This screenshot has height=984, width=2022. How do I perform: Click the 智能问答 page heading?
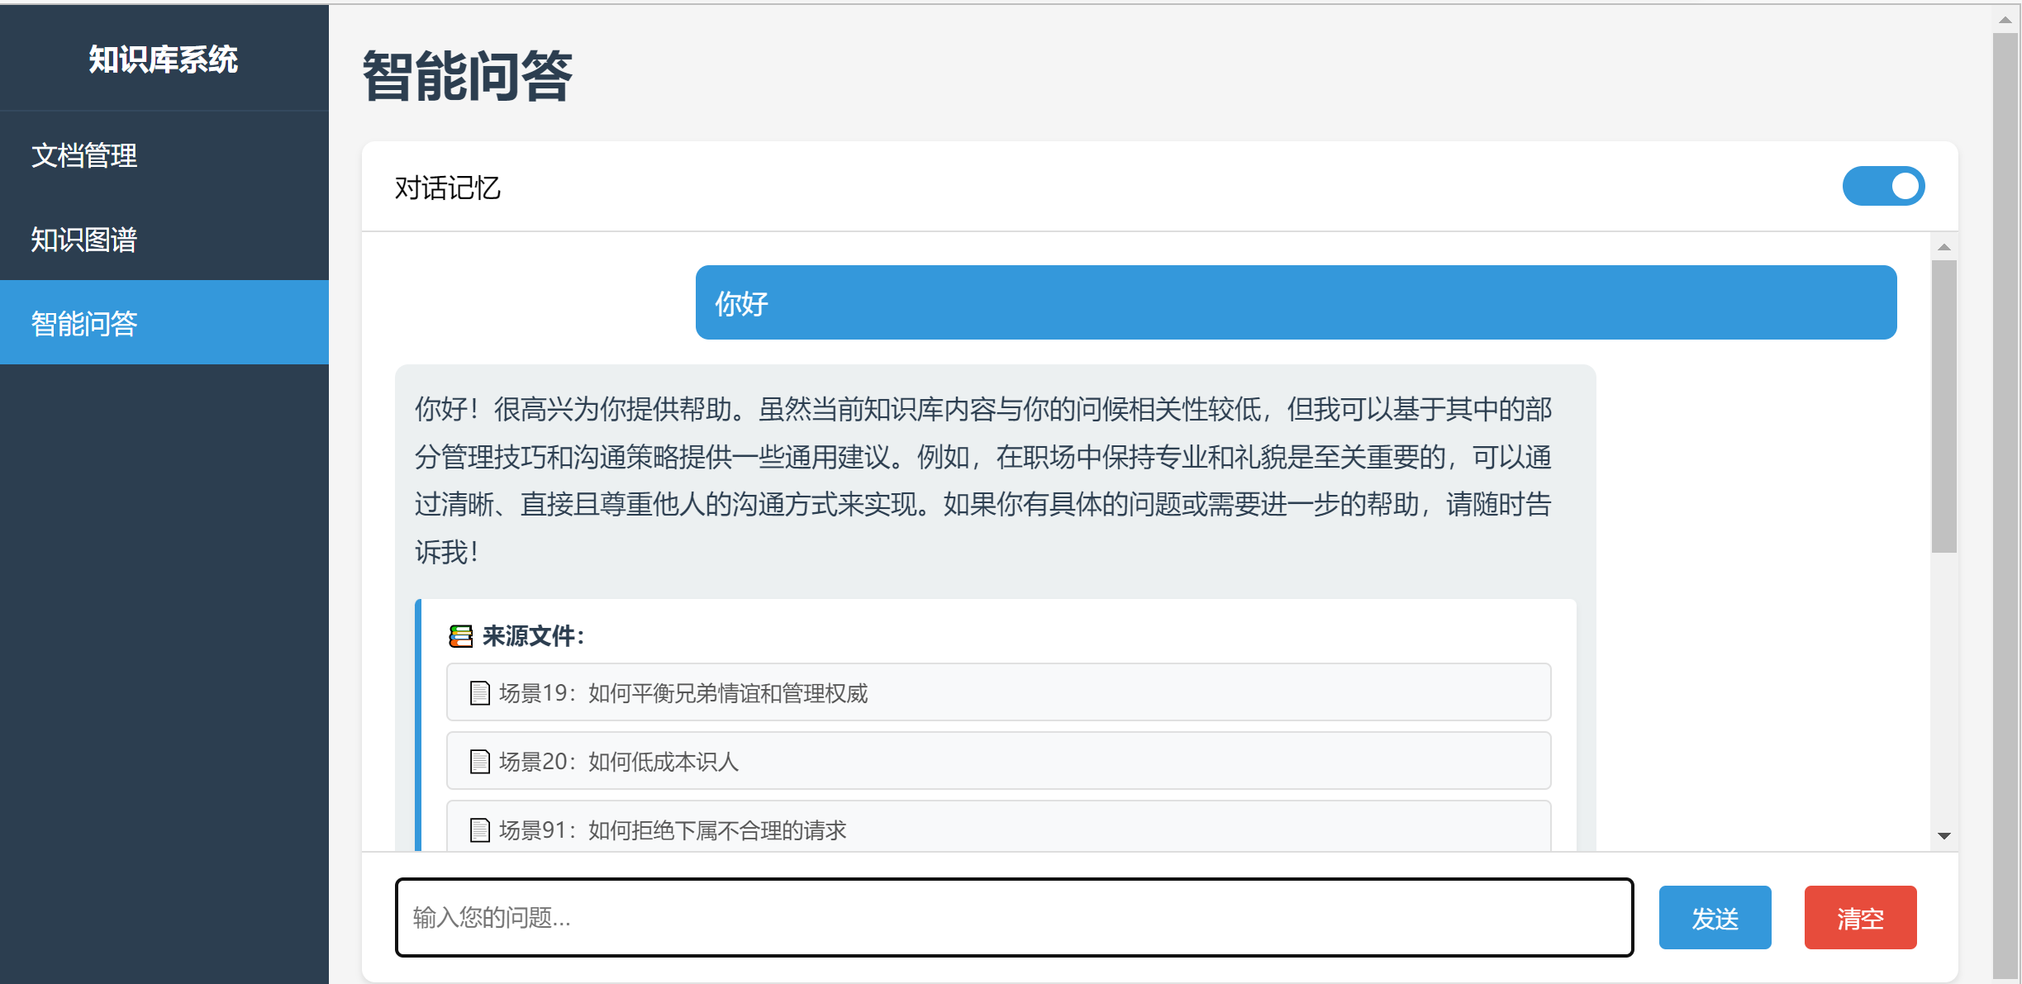point(467,76)
